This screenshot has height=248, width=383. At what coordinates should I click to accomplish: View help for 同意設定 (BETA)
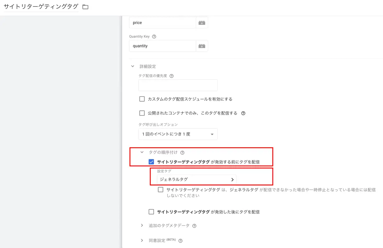coord(180,241)
